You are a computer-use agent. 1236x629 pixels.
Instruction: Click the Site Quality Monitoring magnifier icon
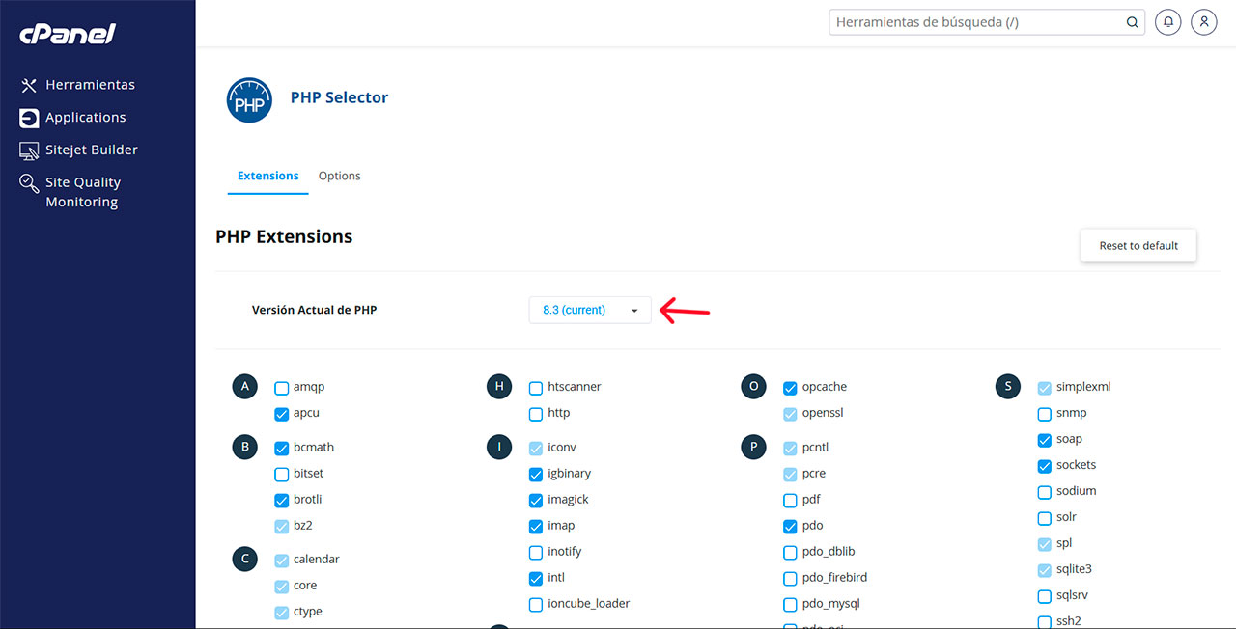29,183
